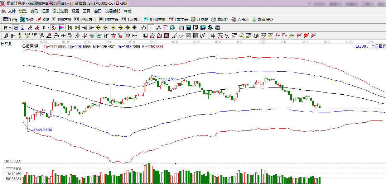386x184 pixels.
Task: Click the 2270.2700 high price marker
Action: tap(167, 79)
